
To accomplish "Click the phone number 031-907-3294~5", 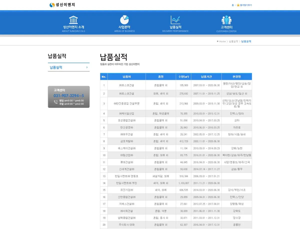I will pos(69,96).
